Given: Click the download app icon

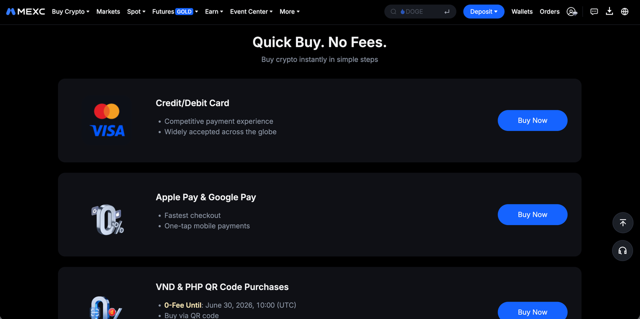Looking at the screenshot, I should point(609,11).
